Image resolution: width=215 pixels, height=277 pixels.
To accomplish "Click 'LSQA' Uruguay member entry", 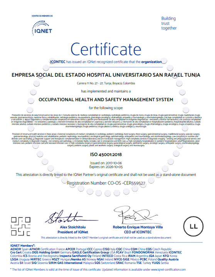I will (20, 259).
